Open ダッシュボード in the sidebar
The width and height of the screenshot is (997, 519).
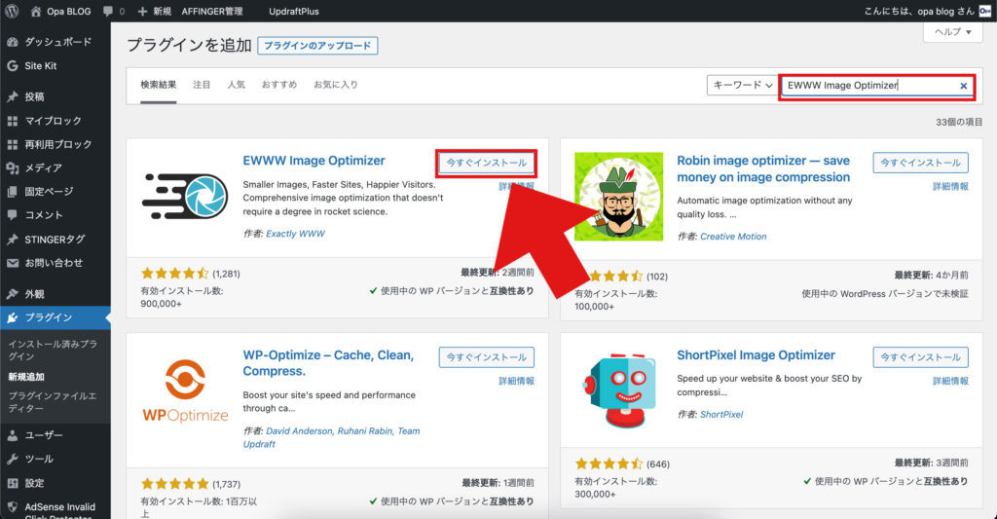[57, 42]
